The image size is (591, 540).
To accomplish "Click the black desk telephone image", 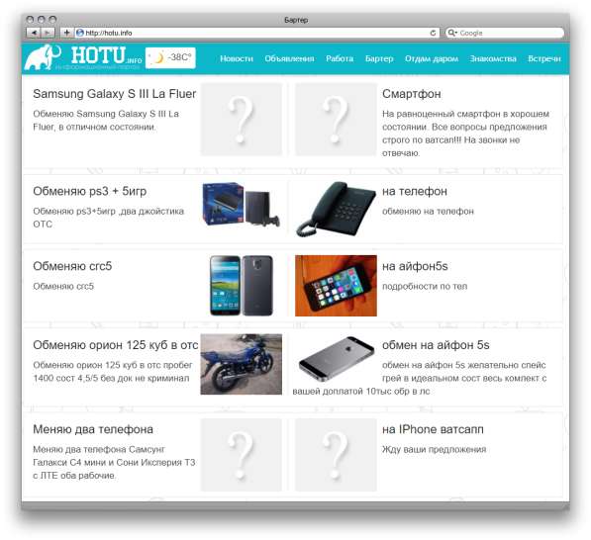I will (336, 209).
